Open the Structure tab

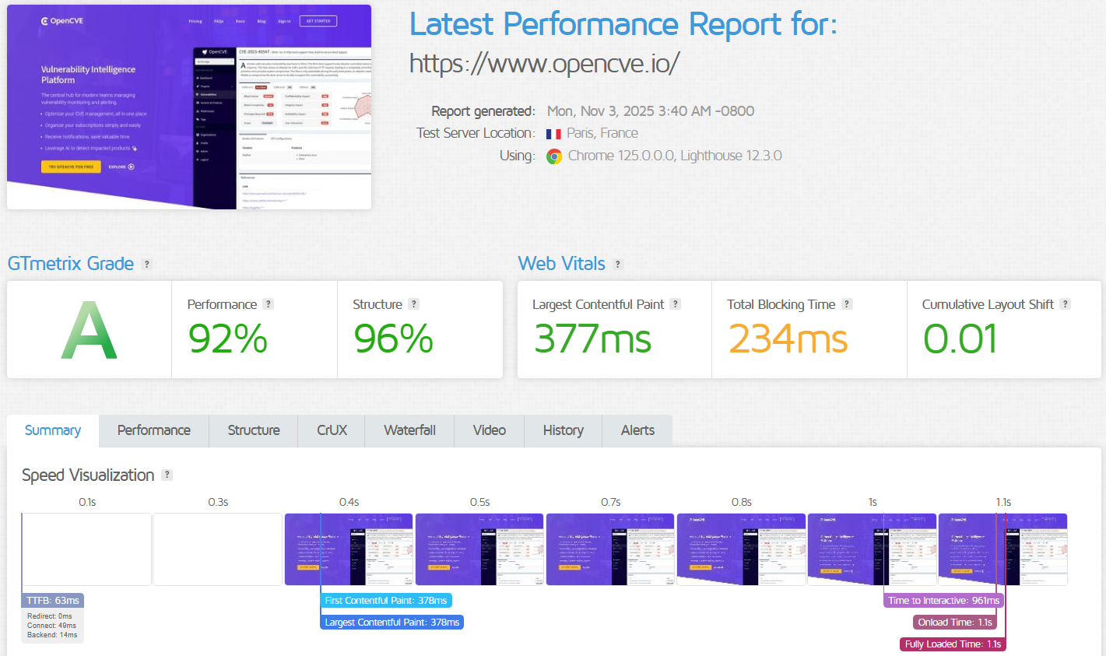coord(254,430)
